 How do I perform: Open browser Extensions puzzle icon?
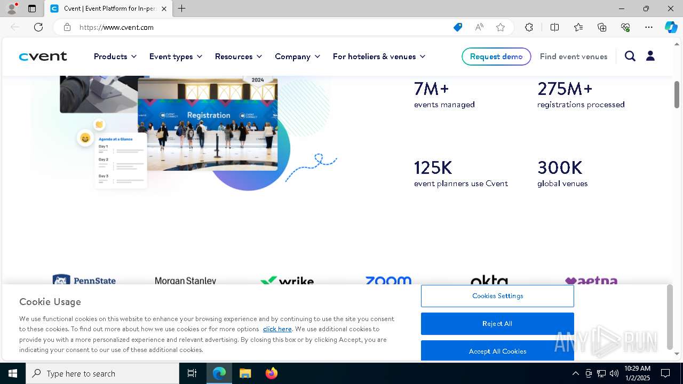point(529,27)
